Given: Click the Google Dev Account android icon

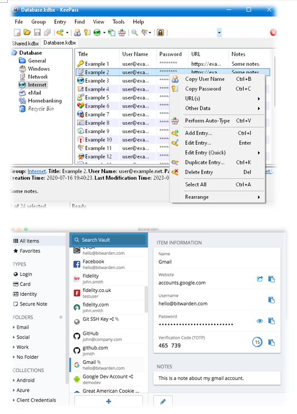Looking at the screenshot, I should (x=77, y=379).
